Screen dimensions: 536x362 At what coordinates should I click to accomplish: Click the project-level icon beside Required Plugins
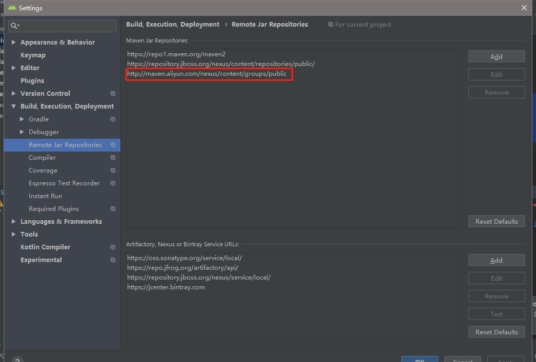(113, 209)
